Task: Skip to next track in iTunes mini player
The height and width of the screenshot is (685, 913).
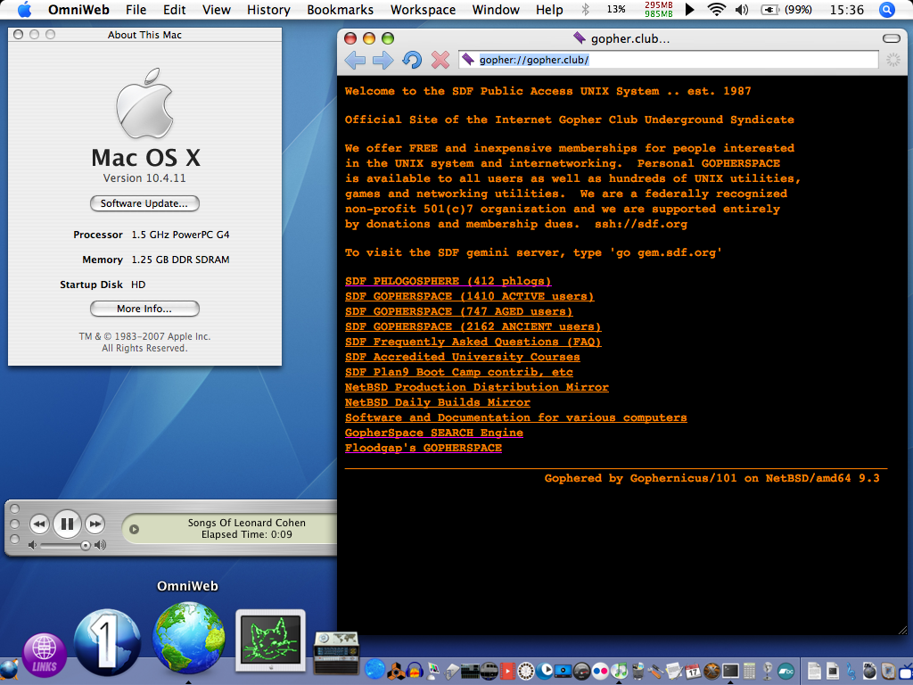Action: coord(95,524)
